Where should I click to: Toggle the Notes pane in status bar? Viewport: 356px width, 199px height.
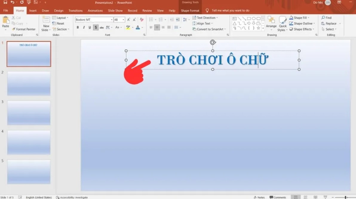(x=259, y=197)
